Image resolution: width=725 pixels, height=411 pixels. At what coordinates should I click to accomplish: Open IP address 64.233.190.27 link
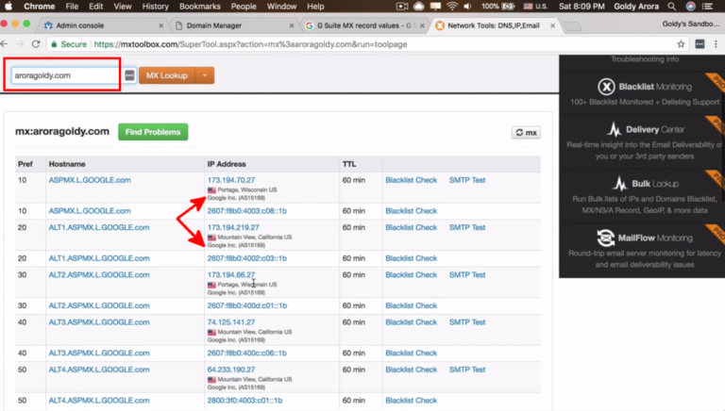230,370
